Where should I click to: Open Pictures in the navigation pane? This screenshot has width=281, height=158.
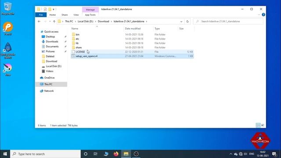pyautogui.click(x=50, y=51)
